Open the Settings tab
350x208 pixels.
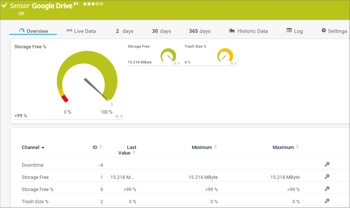tap(334, 31)
